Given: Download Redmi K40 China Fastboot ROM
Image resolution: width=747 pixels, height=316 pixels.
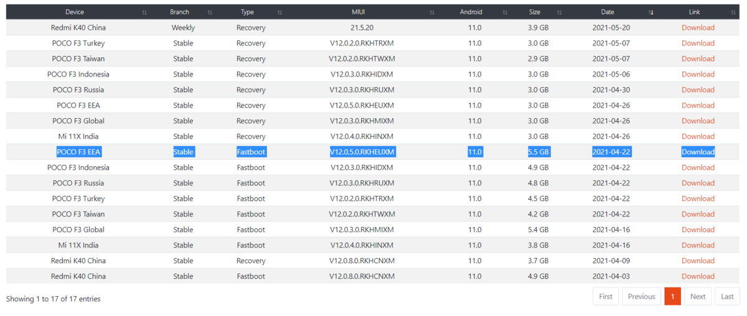Looking at the screenshot, I should pyautogui.click(x=698, y=276).
